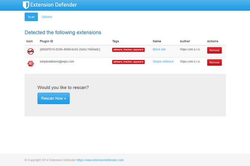The image size is (250, 166).
Task: Click the Simple Adblock adware tags badge
Action: click(129, 62)
